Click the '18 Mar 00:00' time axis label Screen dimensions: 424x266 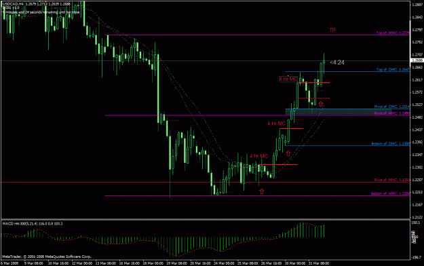click(153, 263)
